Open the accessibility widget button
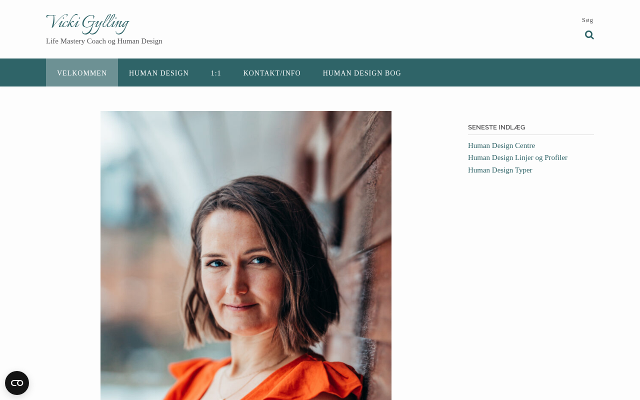The width and height of the screenshot is (640, 400). pyautogui.click(x=17, y=383)
